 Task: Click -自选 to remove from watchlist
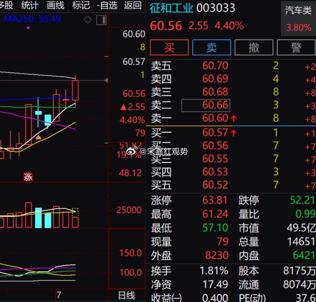pyautogui.click(x=107, y=5)
